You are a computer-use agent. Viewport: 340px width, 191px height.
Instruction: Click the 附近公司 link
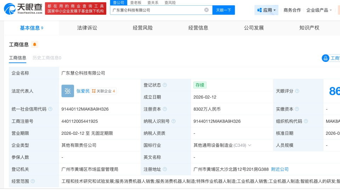point(280,169)
